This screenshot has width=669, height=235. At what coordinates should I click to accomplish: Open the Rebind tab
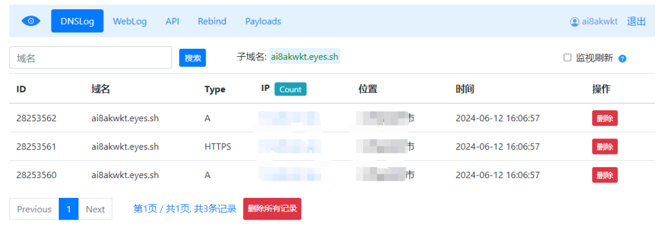[212, 21]
